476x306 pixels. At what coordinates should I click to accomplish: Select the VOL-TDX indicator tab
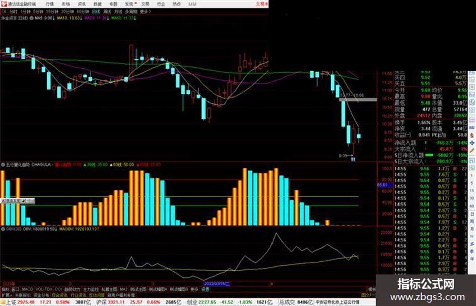point(44,289)
